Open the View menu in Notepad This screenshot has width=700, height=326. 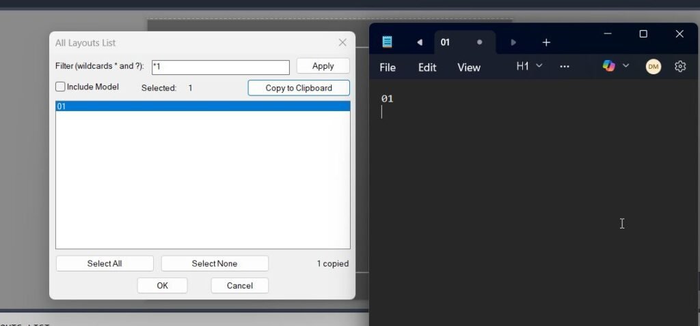[469, 68]
